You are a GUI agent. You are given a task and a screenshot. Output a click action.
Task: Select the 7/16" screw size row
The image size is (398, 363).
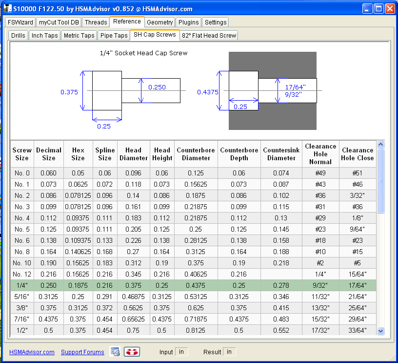tap(193, 319)
